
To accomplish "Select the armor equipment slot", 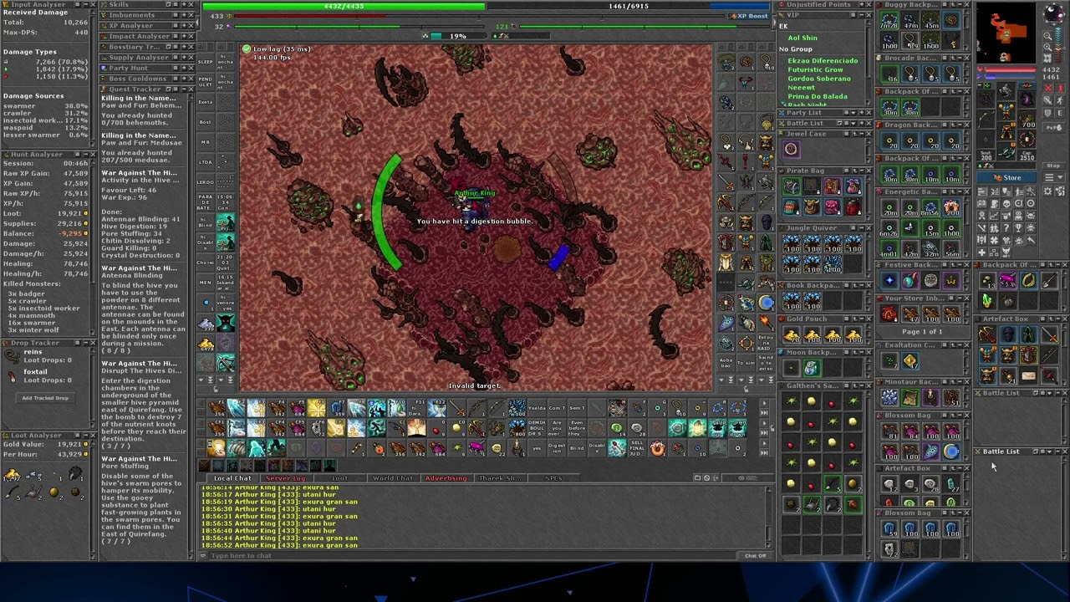I will tap(1006, 110).
